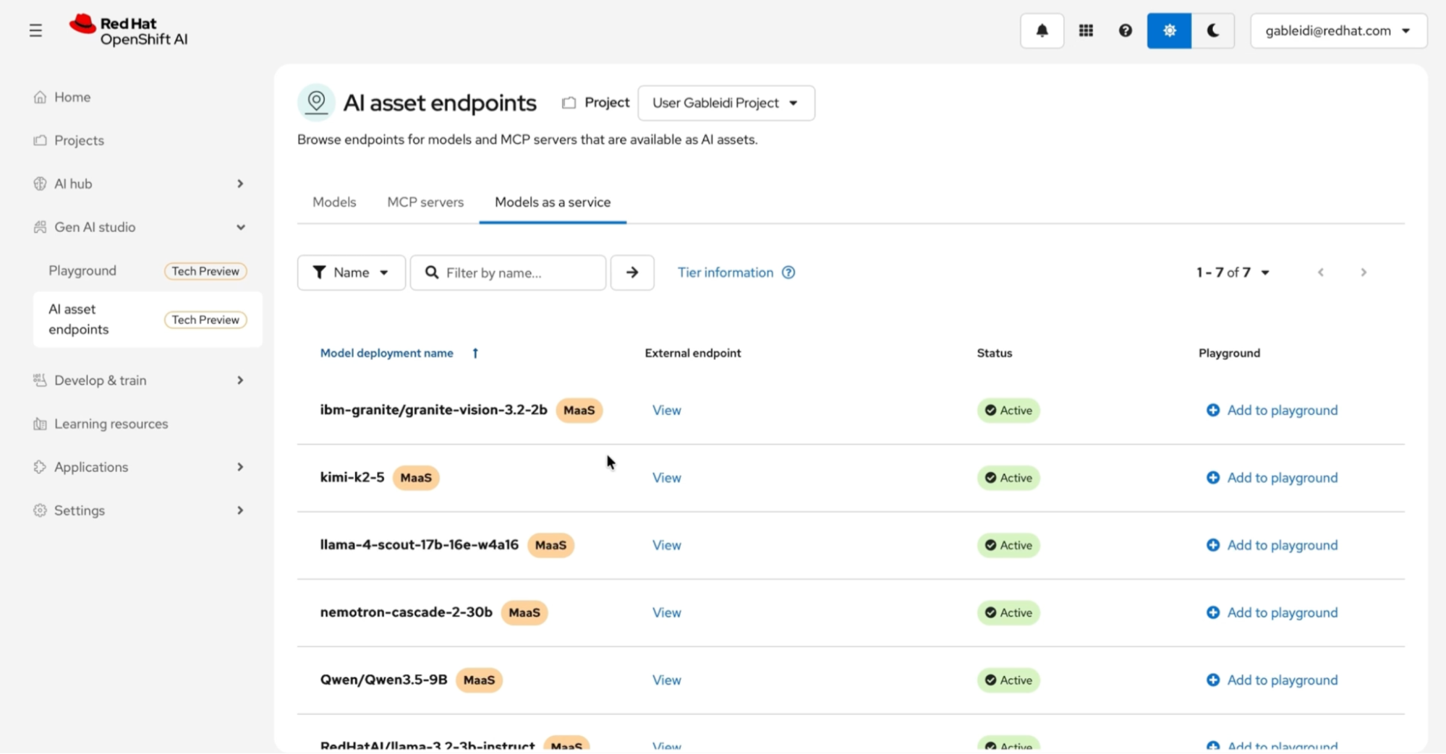Click sort ascending arrow icon
This screenshot has width=1446, height=754.
(475, 353)
